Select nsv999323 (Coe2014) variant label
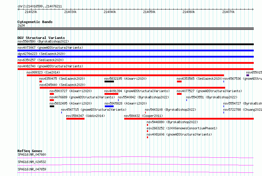The height and width of the screenshot is (176, 262). [x=43, y=72]
